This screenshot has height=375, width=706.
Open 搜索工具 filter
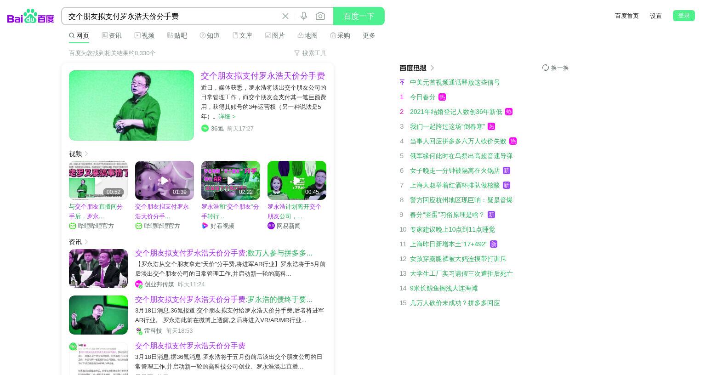[310, 53]
